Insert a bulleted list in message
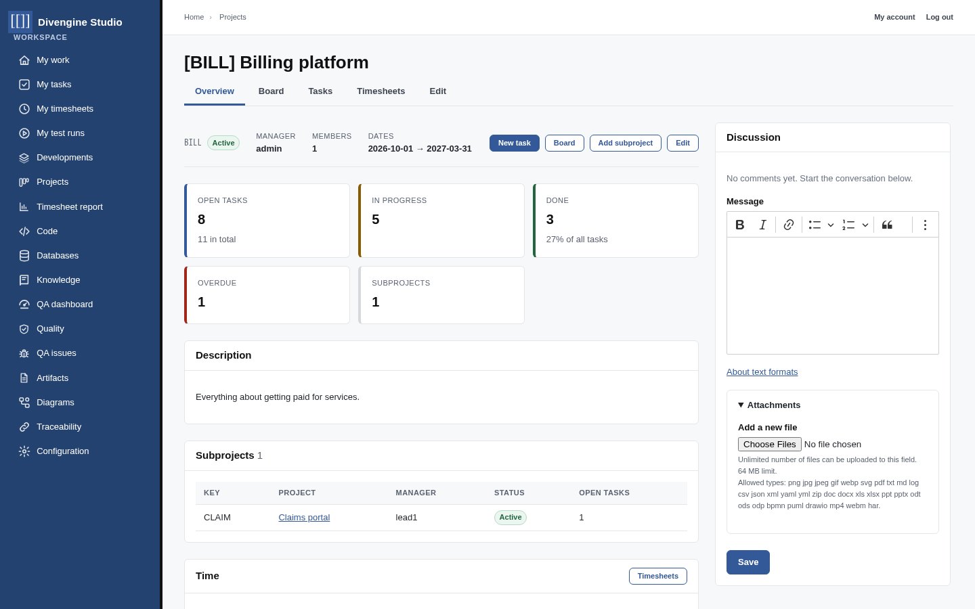Image resolution: width=975 pixels, height=609 pixels. click(815, 225)
